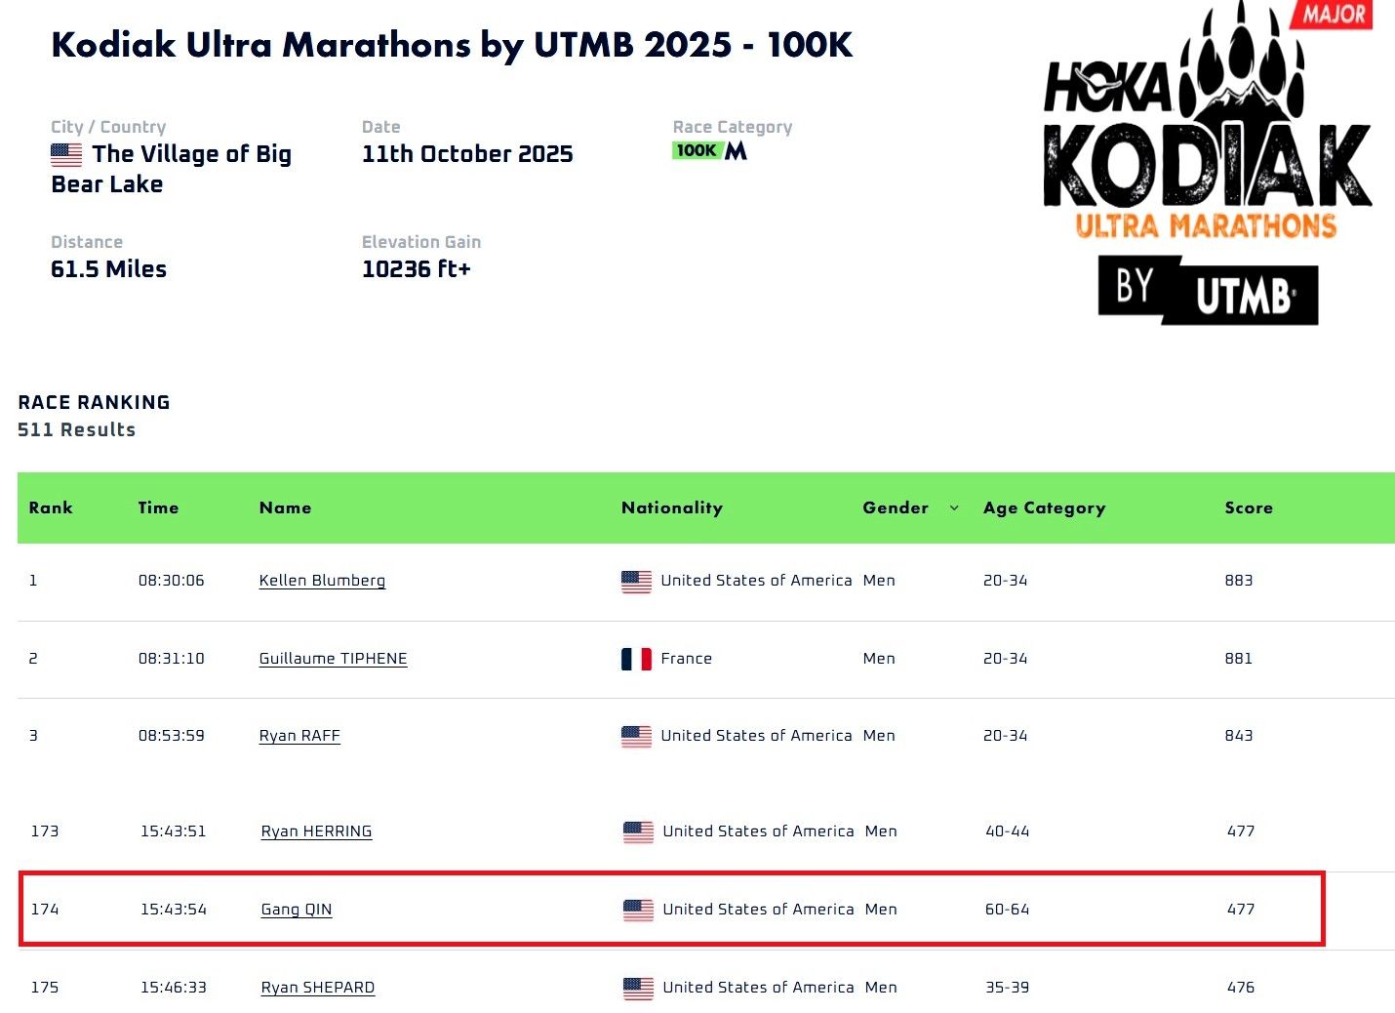Click the US flag in Kellen Blumberg's row

coord(636,582)
